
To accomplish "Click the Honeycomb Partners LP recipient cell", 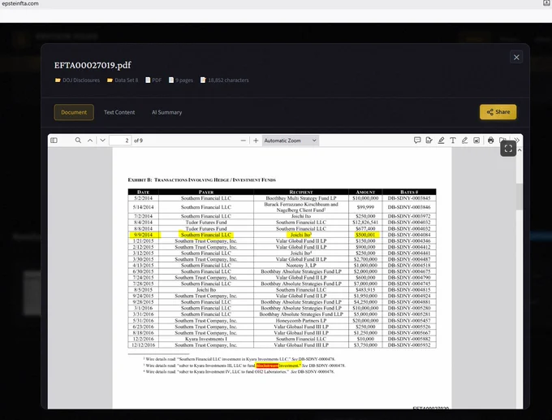I will point(301,321).
